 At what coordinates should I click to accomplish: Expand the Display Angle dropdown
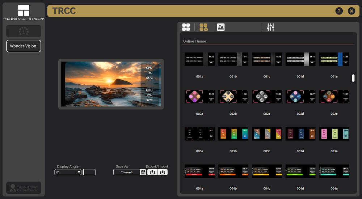pyautogui.click(x=68, y=172)
